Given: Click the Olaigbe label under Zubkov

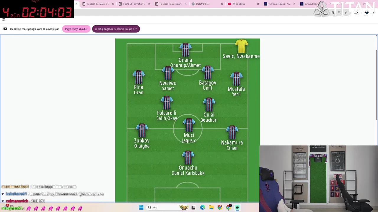Looking at the screenshot, I should click(x=142, y=146).
